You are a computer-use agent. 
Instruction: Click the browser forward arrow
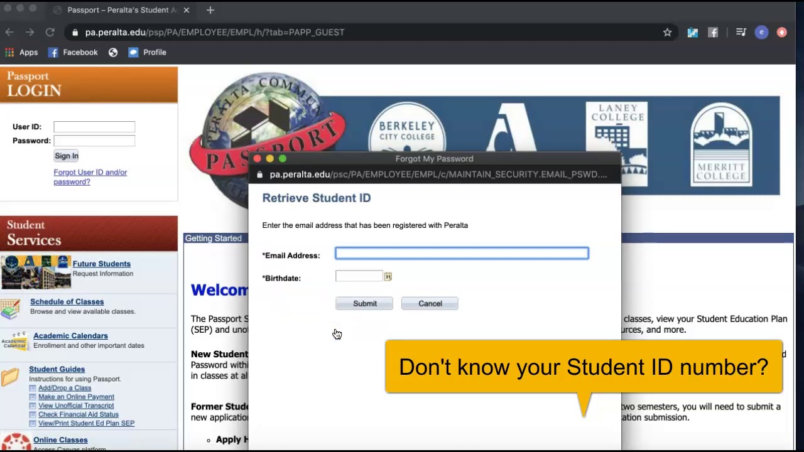(x=30, y=32)
